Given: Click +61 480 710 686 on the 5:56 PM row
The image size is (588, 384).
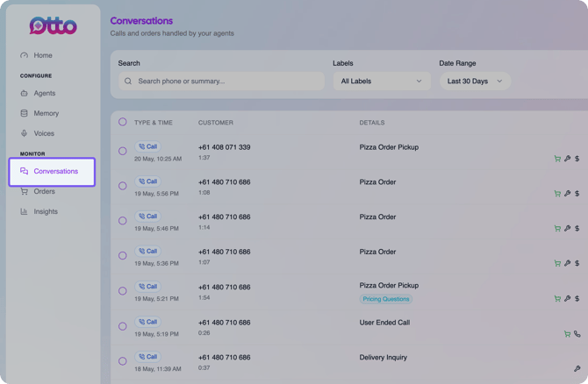Looking at the screenshot, I should click(225, 182).
